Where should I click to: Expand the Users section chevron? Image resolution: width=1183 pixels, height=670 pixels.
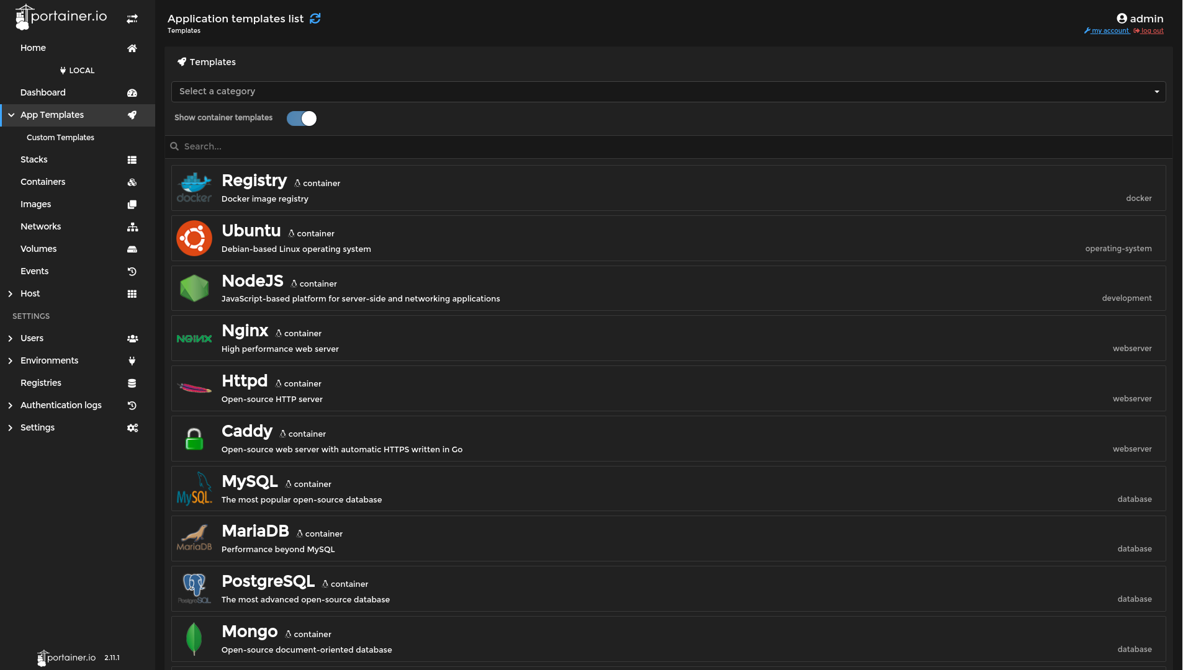tap(10, 339)
